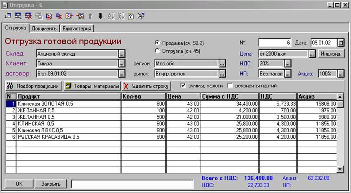Click the sum cell 25,200.00

point(230,137)
